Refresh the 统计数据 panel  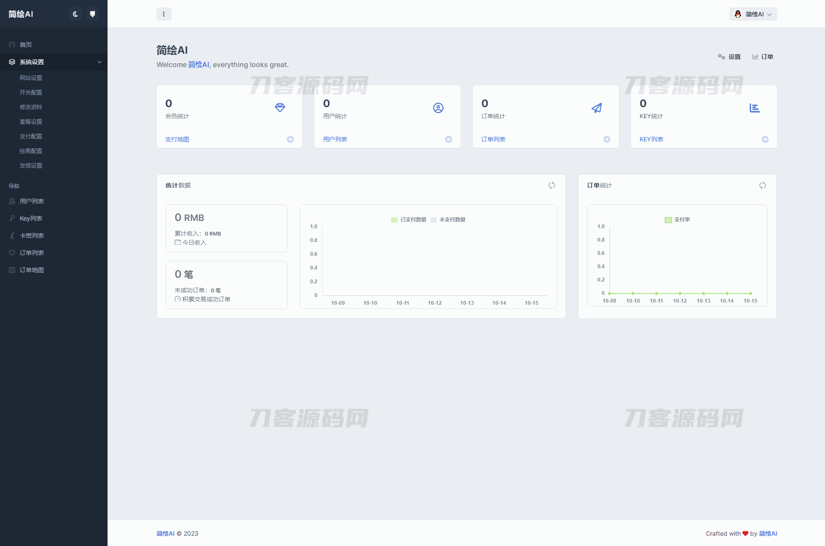(552, 185)
